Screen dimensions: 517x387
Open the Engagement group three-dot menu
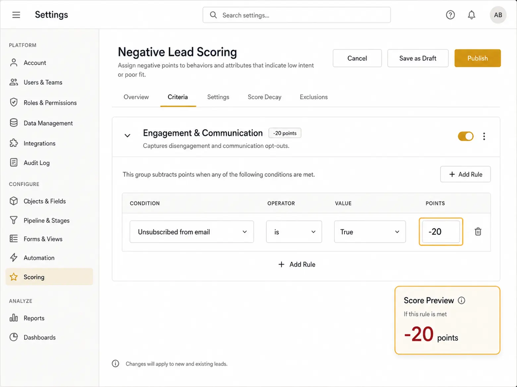click(x=484, y=136)
